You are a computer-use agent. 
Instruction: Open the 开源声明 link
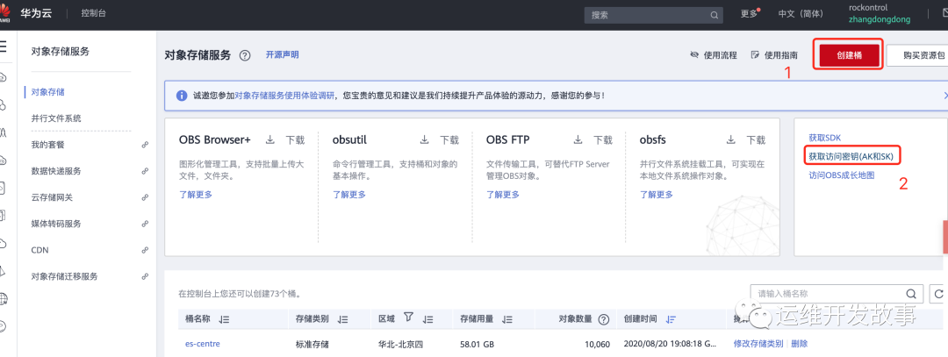click(x=283, y=54)
